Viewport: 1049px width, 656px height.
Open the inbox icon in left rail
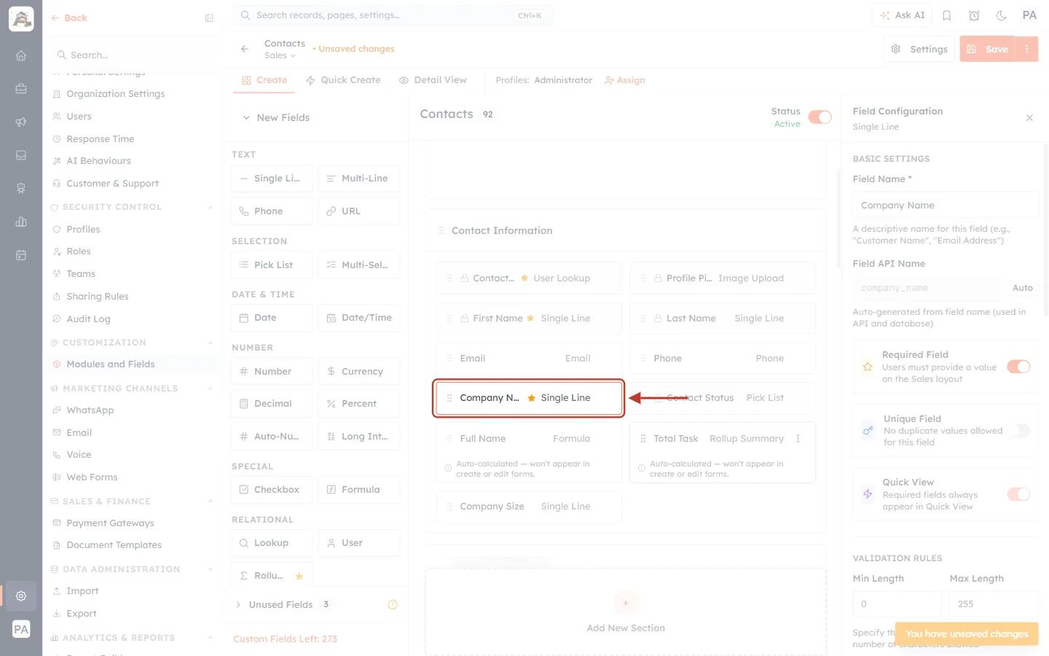pyautogui.click(x=21, y=155)
